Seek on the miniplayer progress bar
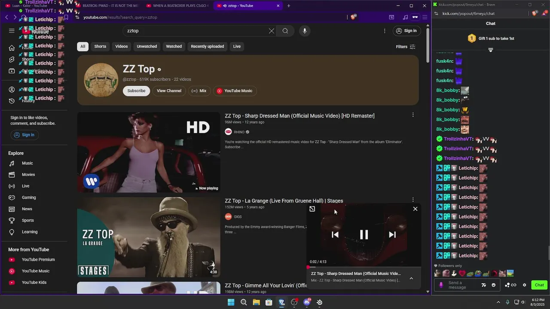The image size is (550, 309). coord(364,267)
